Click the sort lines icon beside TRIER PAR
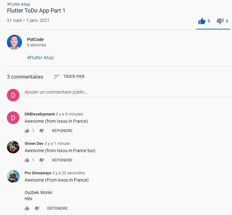Screen dimensions: 232x215 coord(57,77)
